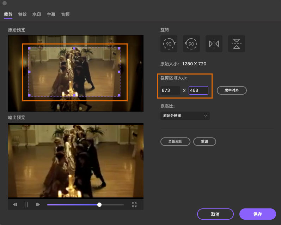This screenshot has height=225, width=281.
Task: Go to the 字幕 tab
Action: [51, 14]
